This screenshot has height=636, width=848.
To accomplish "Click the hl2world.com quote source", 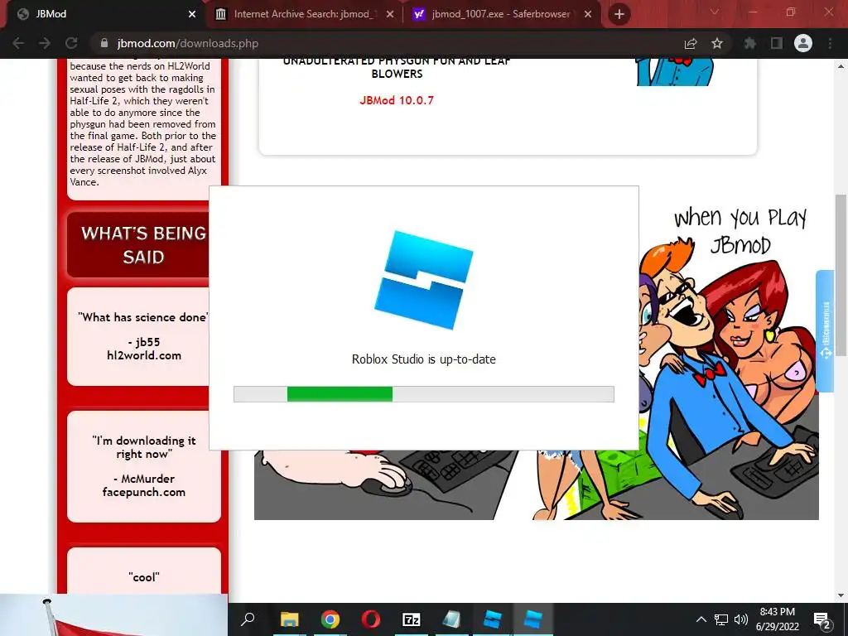I will point(144,355).
